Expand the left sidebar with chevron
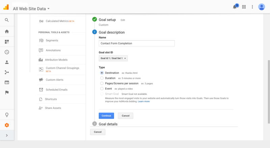 [x=7, y=136]
